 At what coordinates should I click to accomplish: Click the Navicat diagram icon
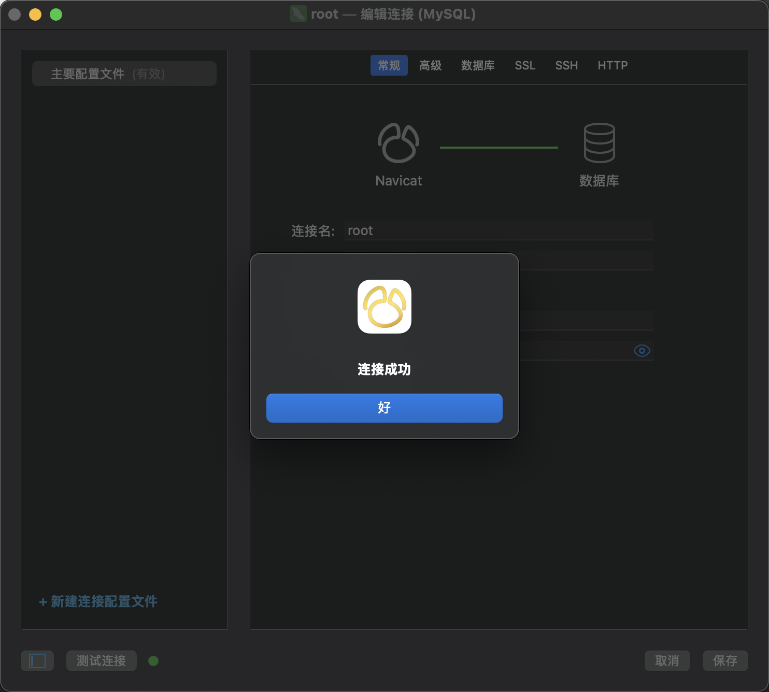click(x=398, y=143)
